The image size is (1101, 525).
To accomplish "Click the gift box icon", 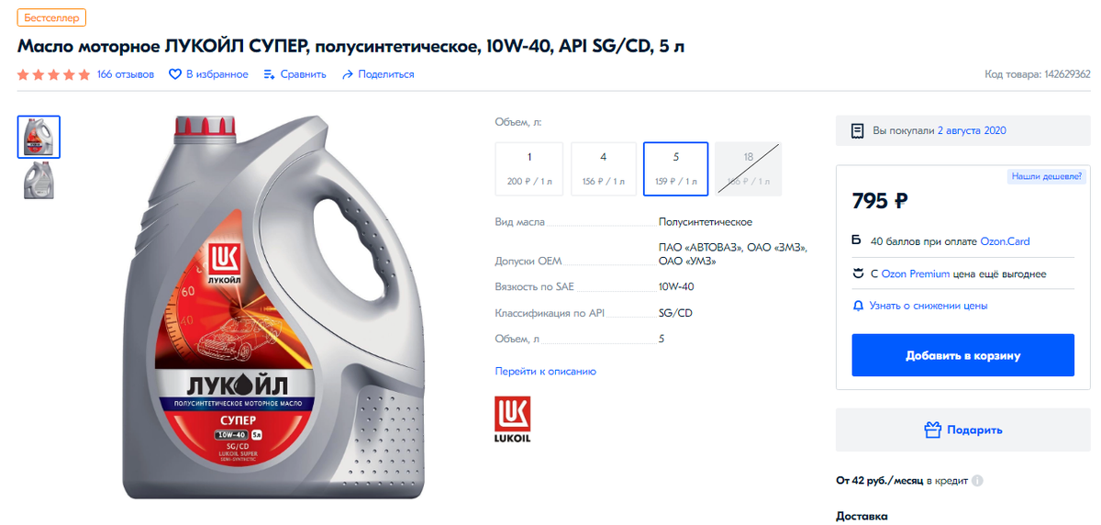I will 932,430.
